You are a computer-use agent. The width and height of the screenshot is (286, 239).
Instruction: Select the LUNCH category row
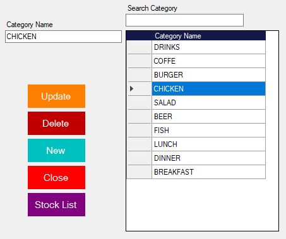pos(208,144)
